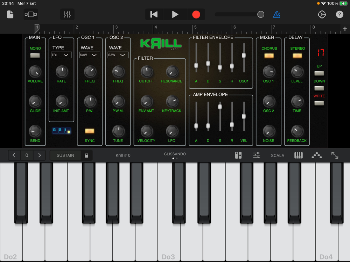This screenshot has height=262, width=350.
Task: Toggle OSC 1 SYNC button
Action: point(90,131)
